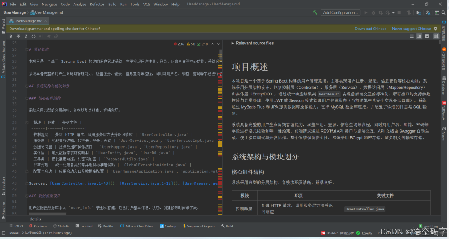The image size is (449, 239).
Task: Open UserController.java:1-40 source link
Action: (x=80, y=183)
